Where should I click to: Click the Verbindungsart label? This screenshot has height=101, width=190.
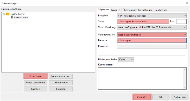[106, 35]
